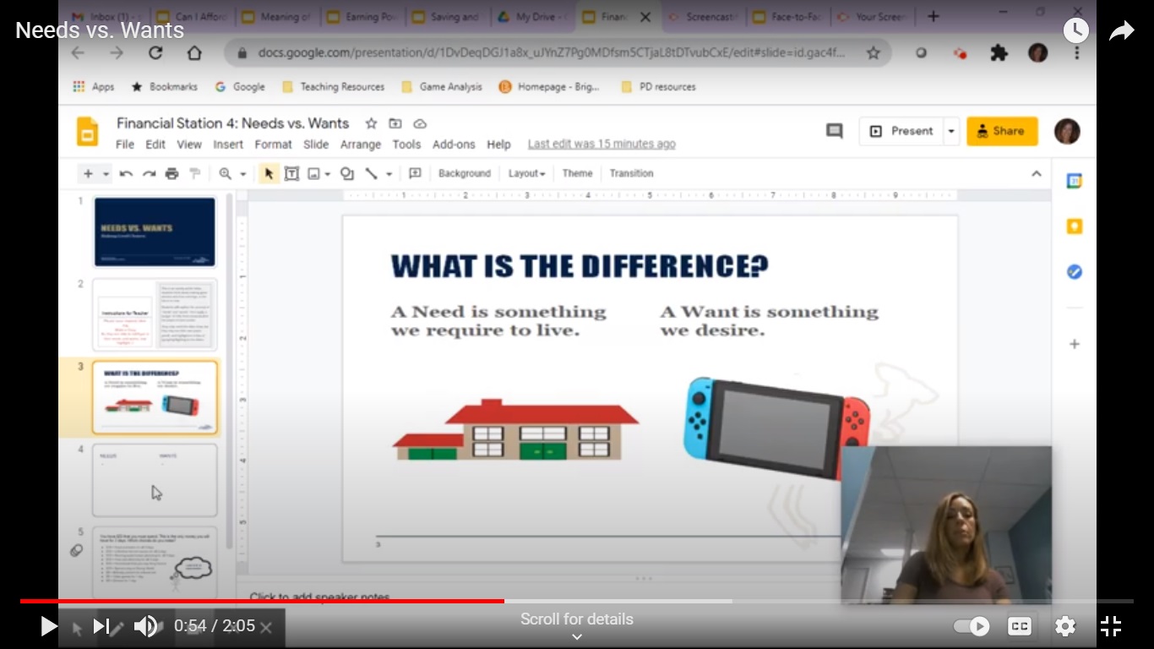The image size is (1154, 649).
Task: Open the Help menu
Action: (498, 145)
